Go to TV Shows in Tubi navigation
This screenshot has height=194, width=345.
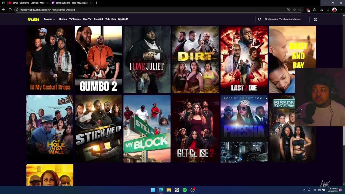click(75, 19)
